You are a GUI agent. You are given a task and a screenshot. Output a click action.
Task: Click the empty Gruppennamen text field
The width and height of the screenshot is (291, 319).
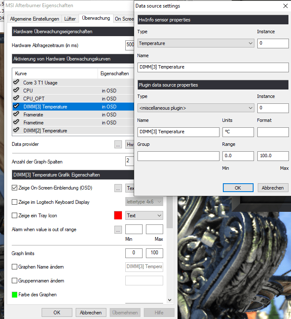pos(144,281)
